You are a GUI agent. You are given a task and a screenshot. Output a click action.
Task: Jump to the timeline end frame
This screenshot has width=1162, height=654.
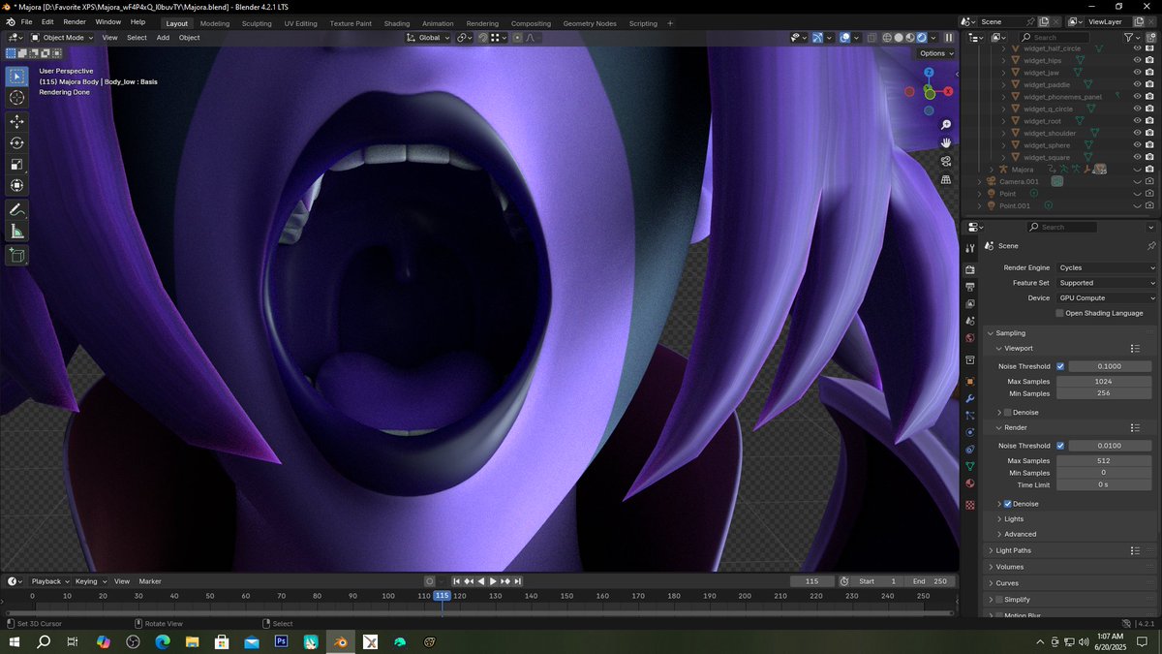(518, 581)
